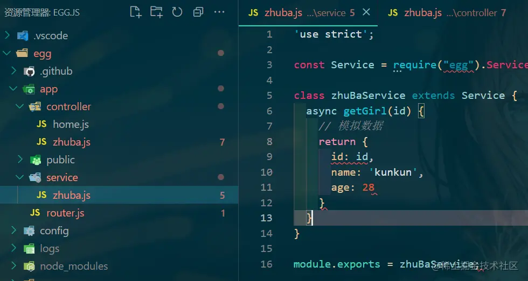Click the require keyword on line 3
The image size is (528, 281).
tap(415, 65)
